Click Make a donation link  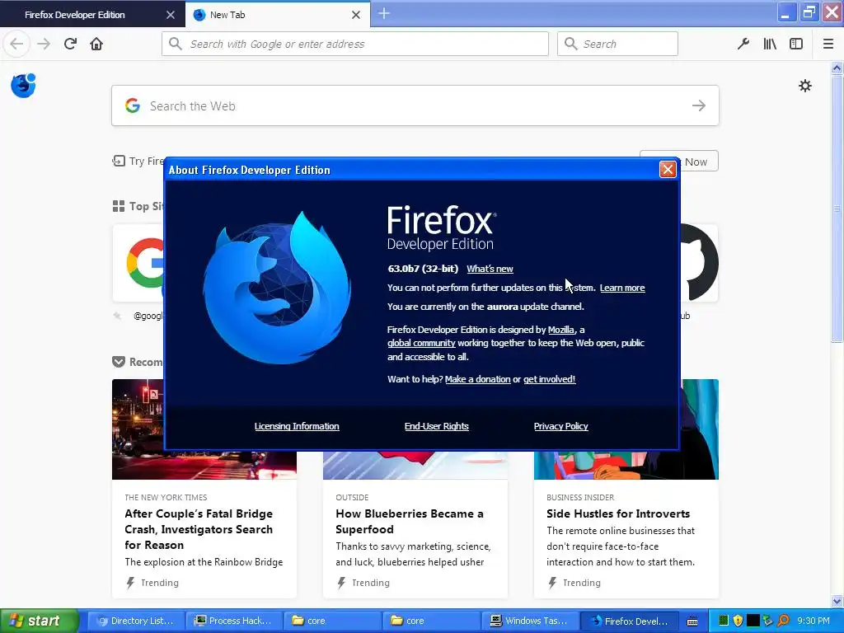[x=477, y=379]
